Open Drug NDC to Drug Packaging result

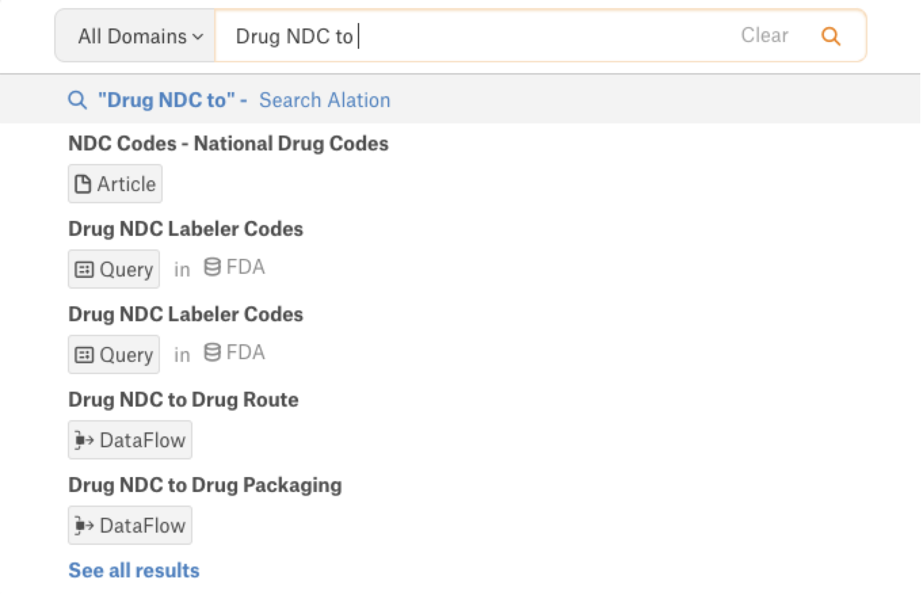click(205, 485)
